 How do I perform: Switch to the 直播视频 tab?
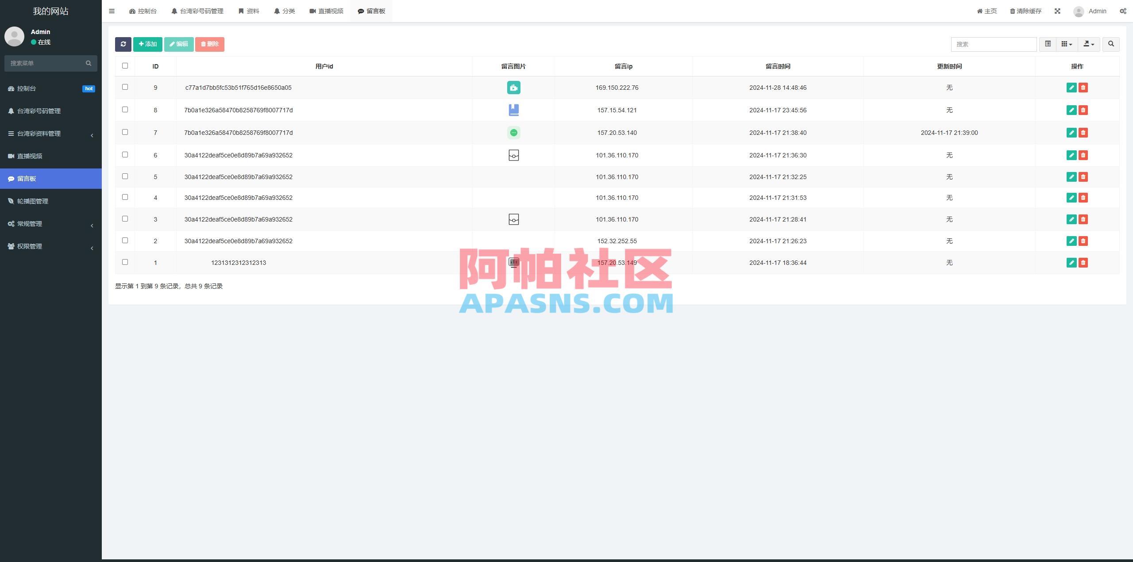pos(326,11)
